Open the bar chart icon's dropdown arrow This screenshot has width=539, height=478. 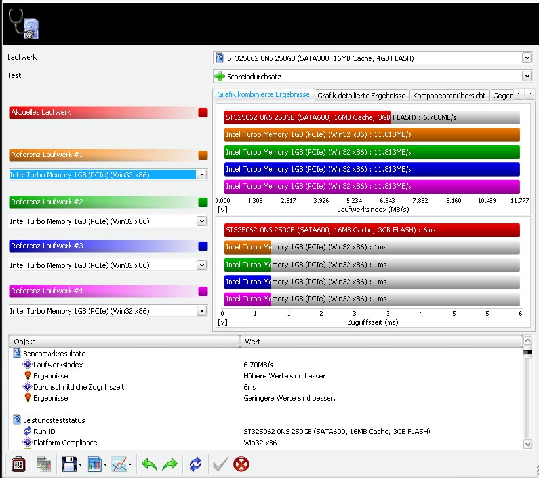pyautogui.click(x=105, y=465)
